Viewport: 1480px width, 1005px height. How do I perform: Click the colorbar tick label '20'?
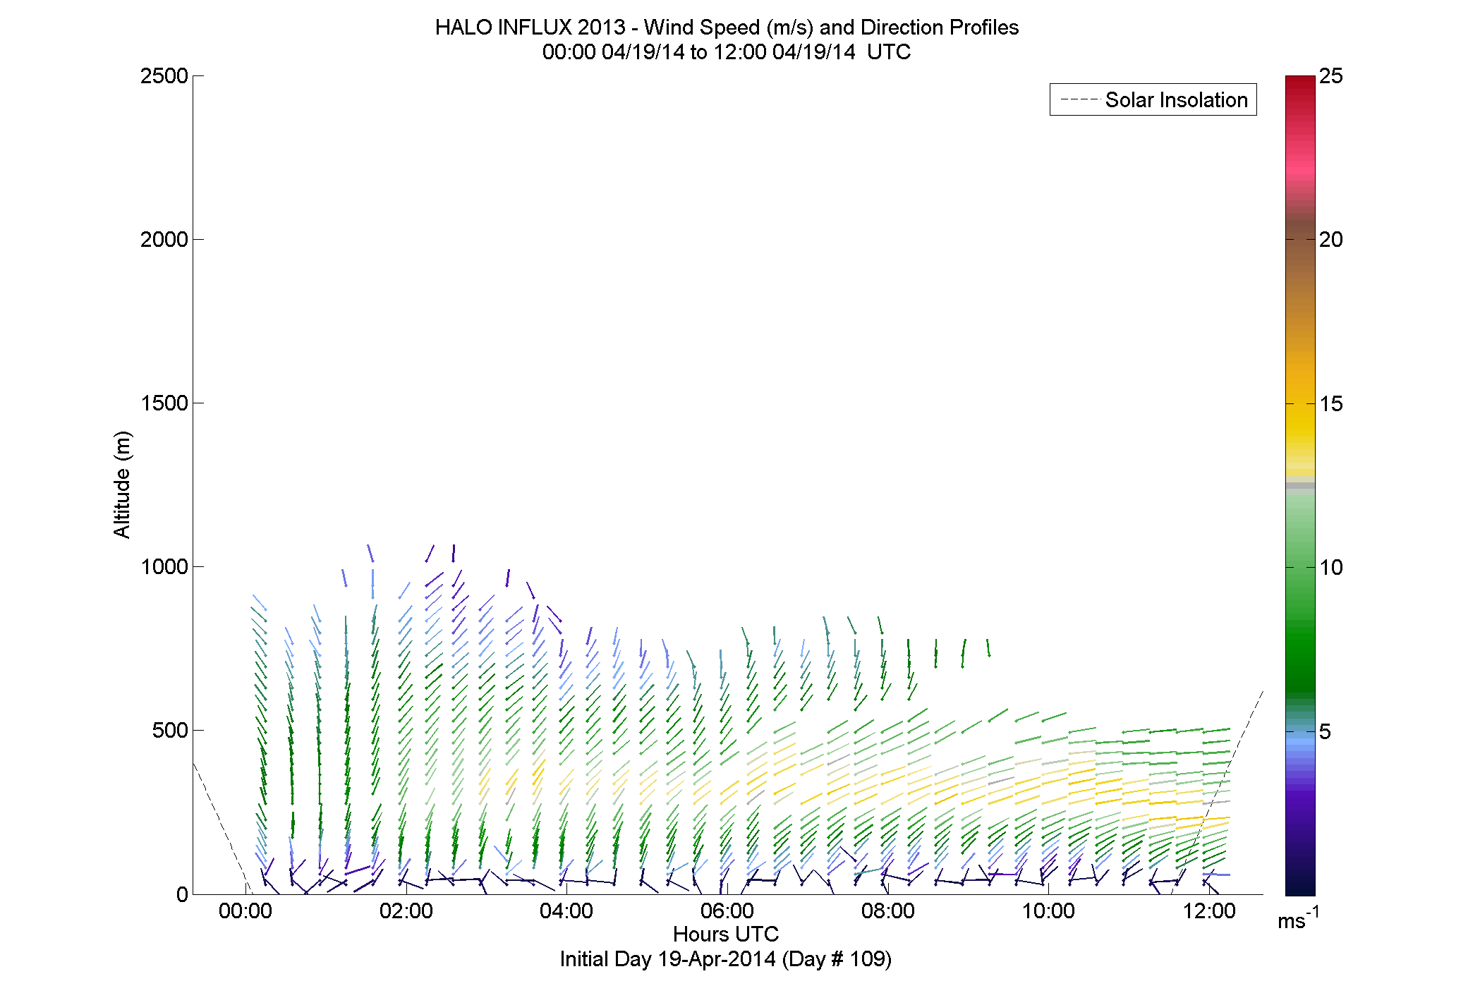(x=1331, y=240)
